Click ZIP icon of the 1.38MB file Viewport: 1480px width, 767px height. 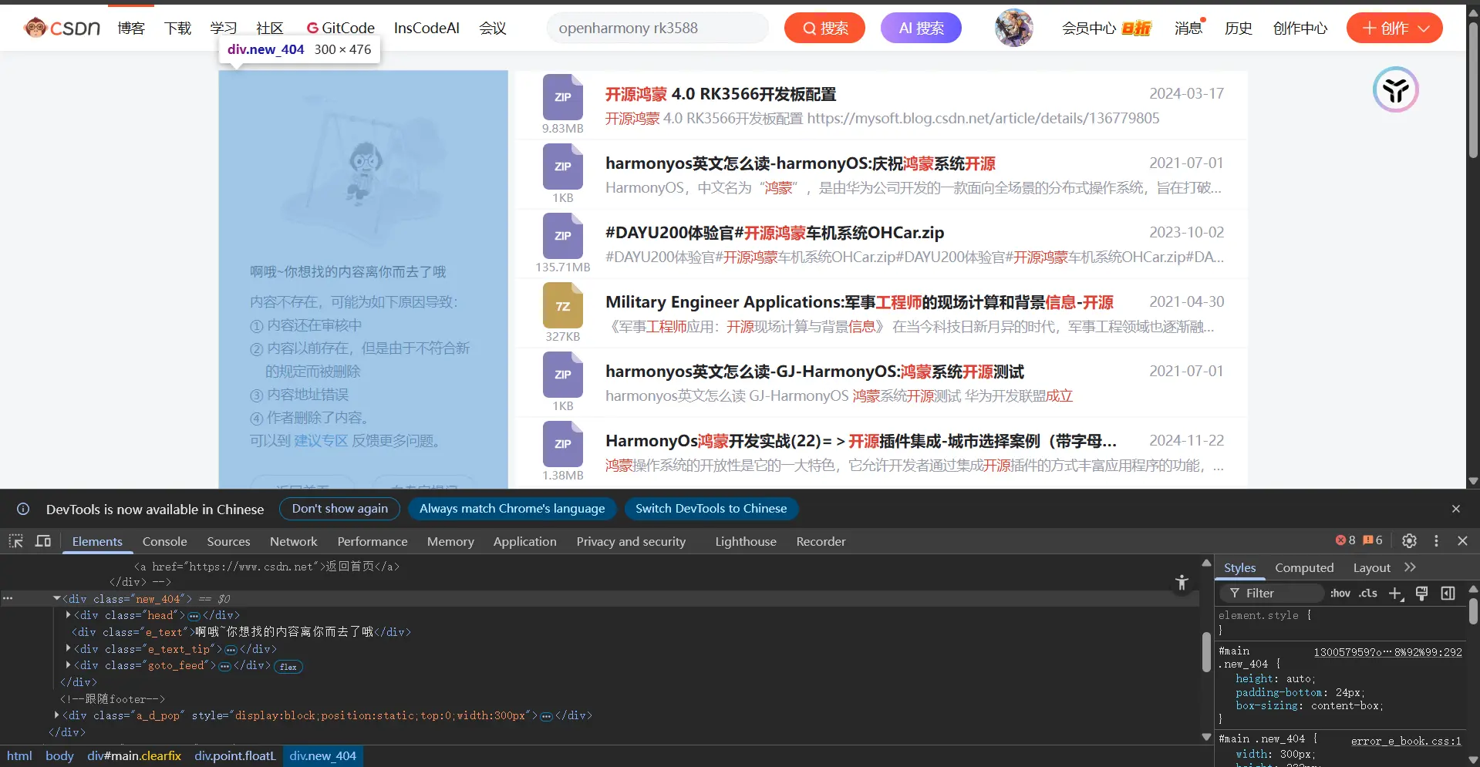tap(563, 444)
